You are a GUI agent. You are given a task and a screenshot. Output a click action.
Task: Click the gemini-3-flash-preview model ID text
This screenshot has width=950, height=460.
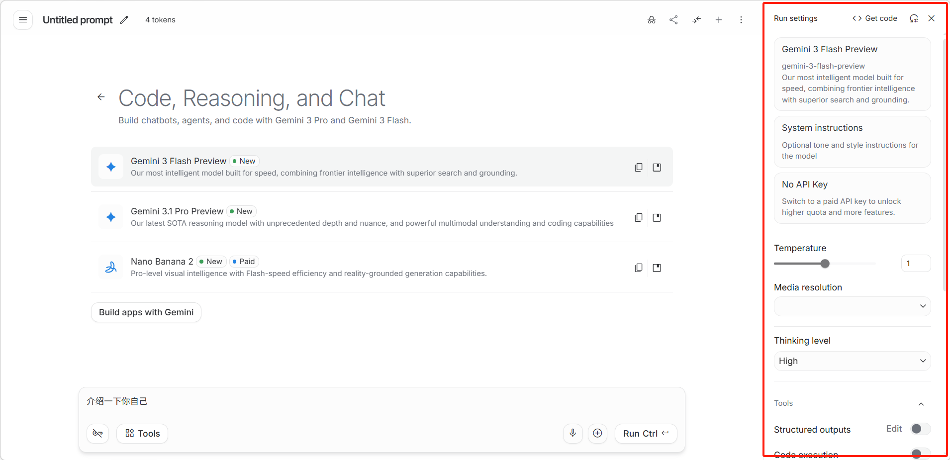pos(823,66)
